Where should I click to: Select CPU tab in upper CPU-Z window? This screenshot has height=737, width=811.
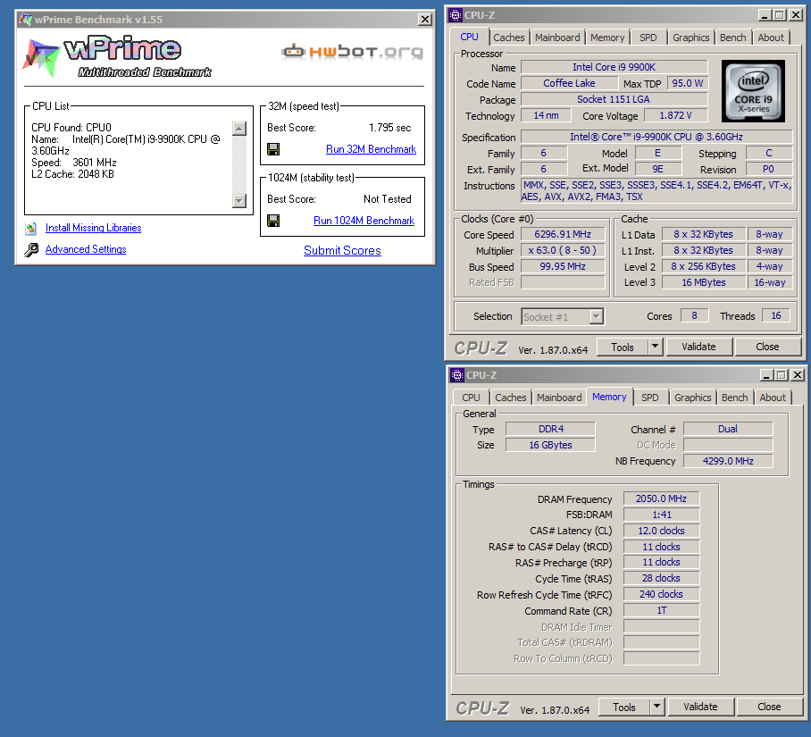pyautogui.click(x=469, y=37)
